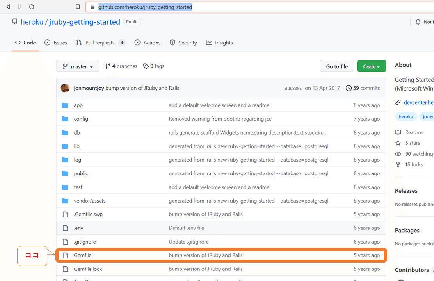This screenshot has width=434, height=281.
Task: Click the repository icon beside heroku
Action: (15, 21)
